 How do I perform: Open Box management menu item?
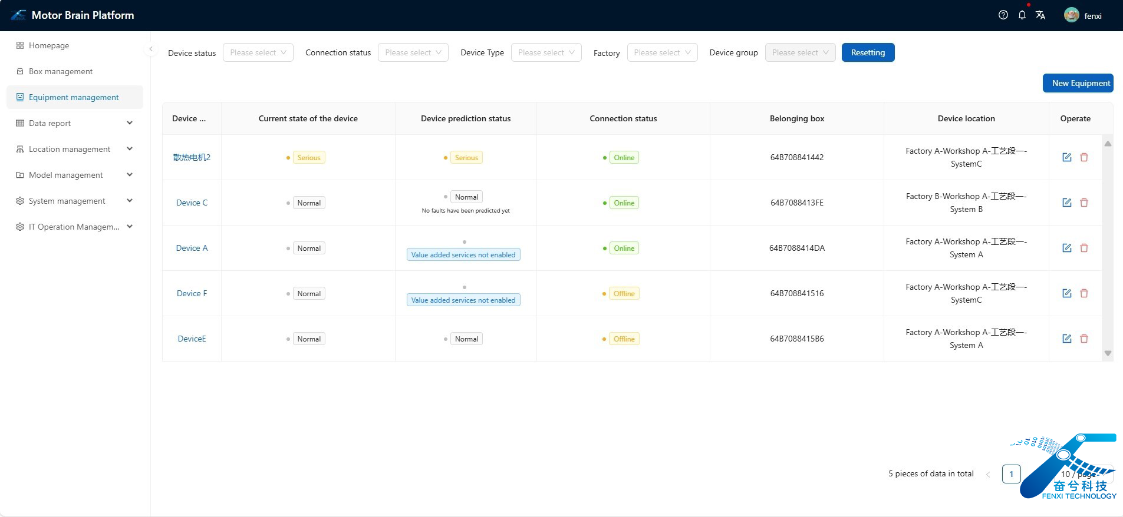75,71
